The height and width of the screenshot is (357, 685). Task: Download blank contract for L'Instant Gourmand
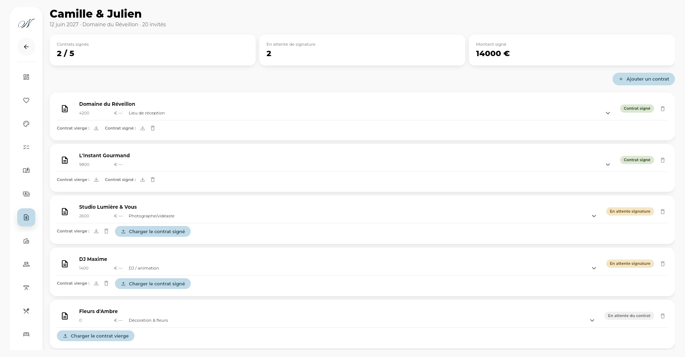96,180
